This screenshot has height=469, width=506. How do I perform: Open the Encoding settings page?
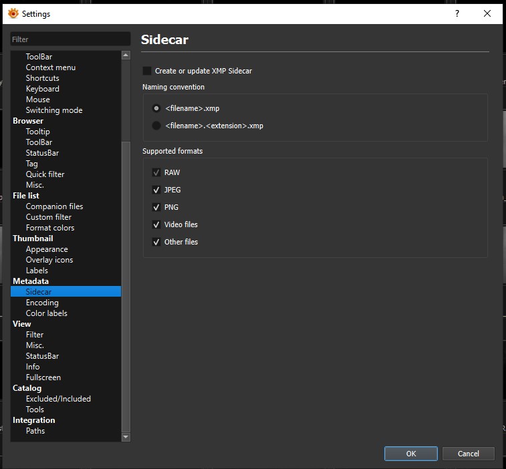pyautogui.click(x=42, y=303)
